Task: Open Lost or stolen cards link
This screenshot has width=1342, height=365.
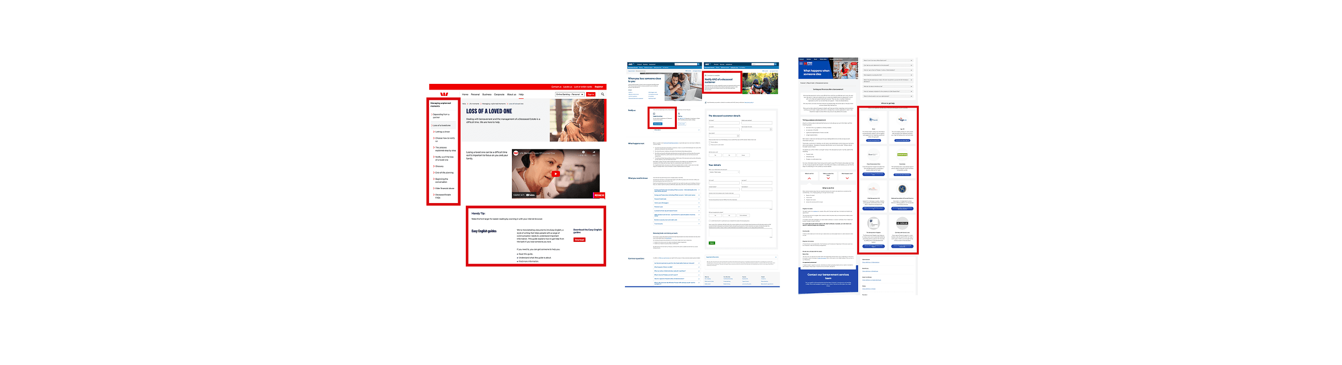Action: point(583,87)
